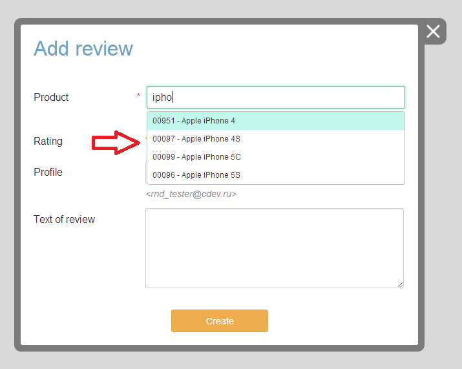Screen dimensions: 462x369
Task: Click the Rating field label
Action: (48, 141)
